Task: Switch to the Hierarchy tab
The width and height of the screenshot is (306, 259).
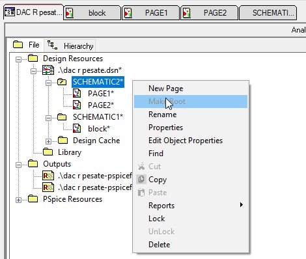Action: [x=70, y=46]
